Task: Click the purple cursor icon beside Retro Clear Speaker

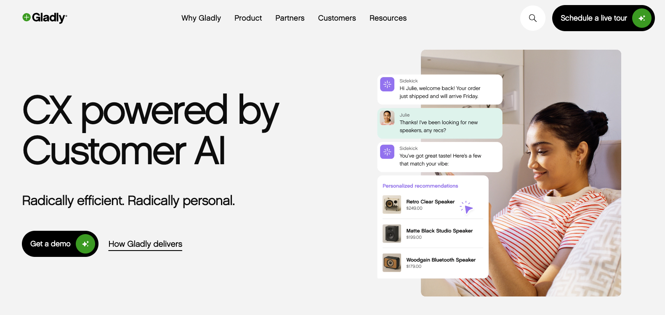Action: [468, 208]
